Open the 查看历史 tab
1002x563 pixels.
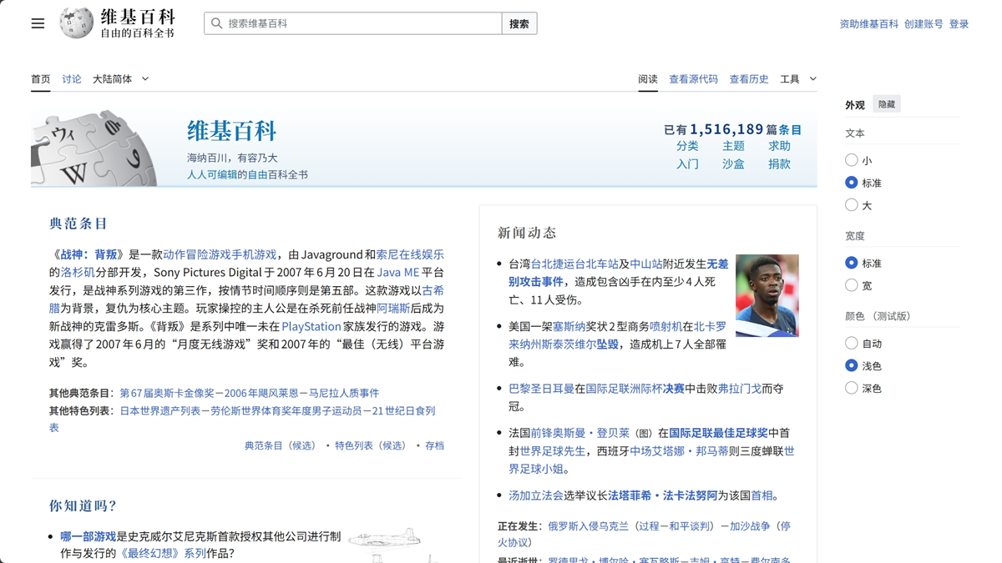click(748, 78)
